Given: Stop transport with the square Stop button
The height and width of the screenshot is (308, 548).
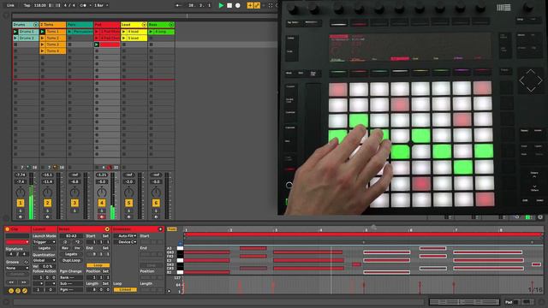Looking at the screenshot, I should pyautogui.click(x=229, y=5).
